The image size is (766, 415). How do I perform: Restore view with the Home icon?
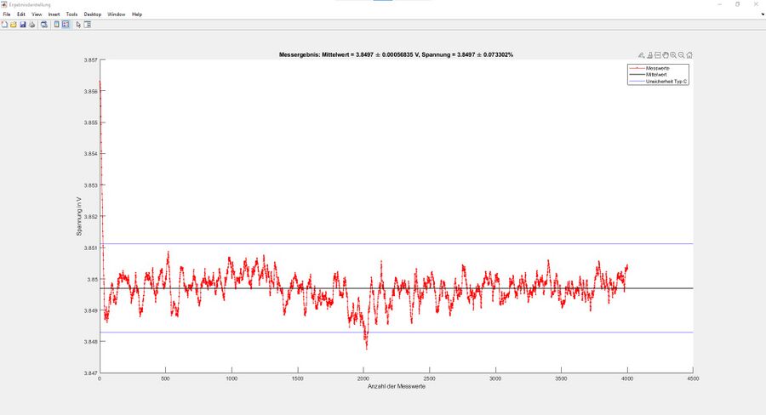(689, 54)
